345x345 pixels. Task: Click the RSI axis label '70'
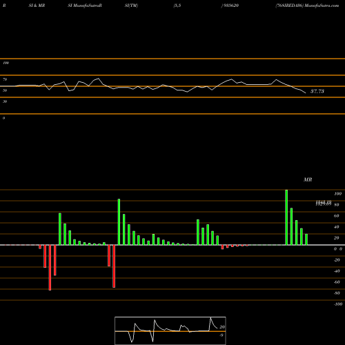coord(5,79)
